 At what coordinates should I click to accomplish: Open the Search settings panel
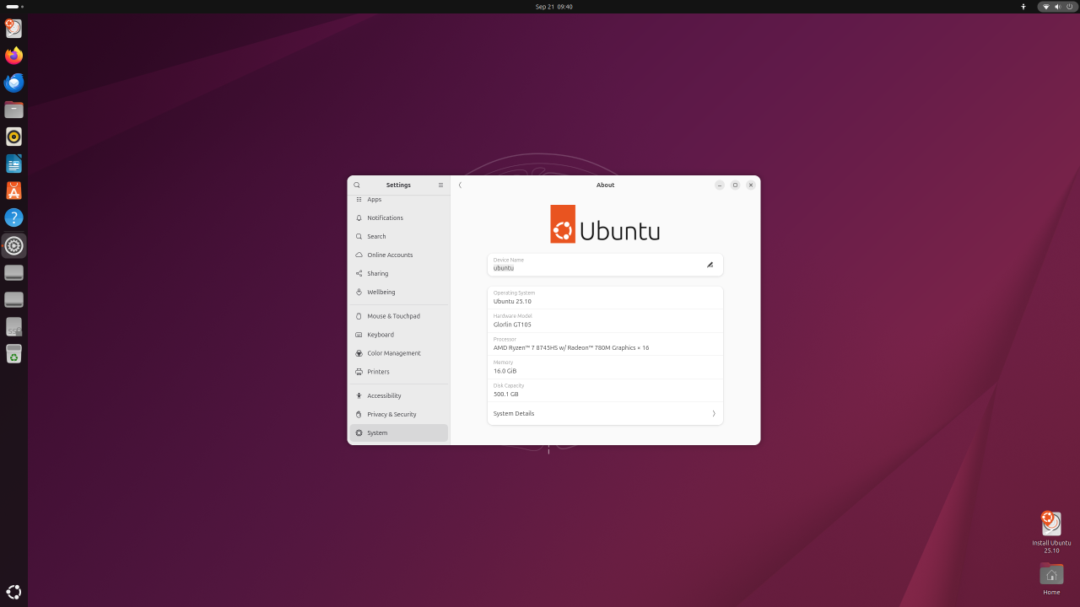(399, 237)
